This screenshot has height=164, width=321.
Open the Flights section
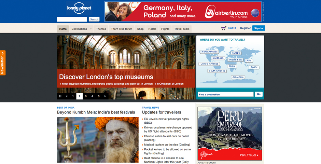tap(165, 29)
